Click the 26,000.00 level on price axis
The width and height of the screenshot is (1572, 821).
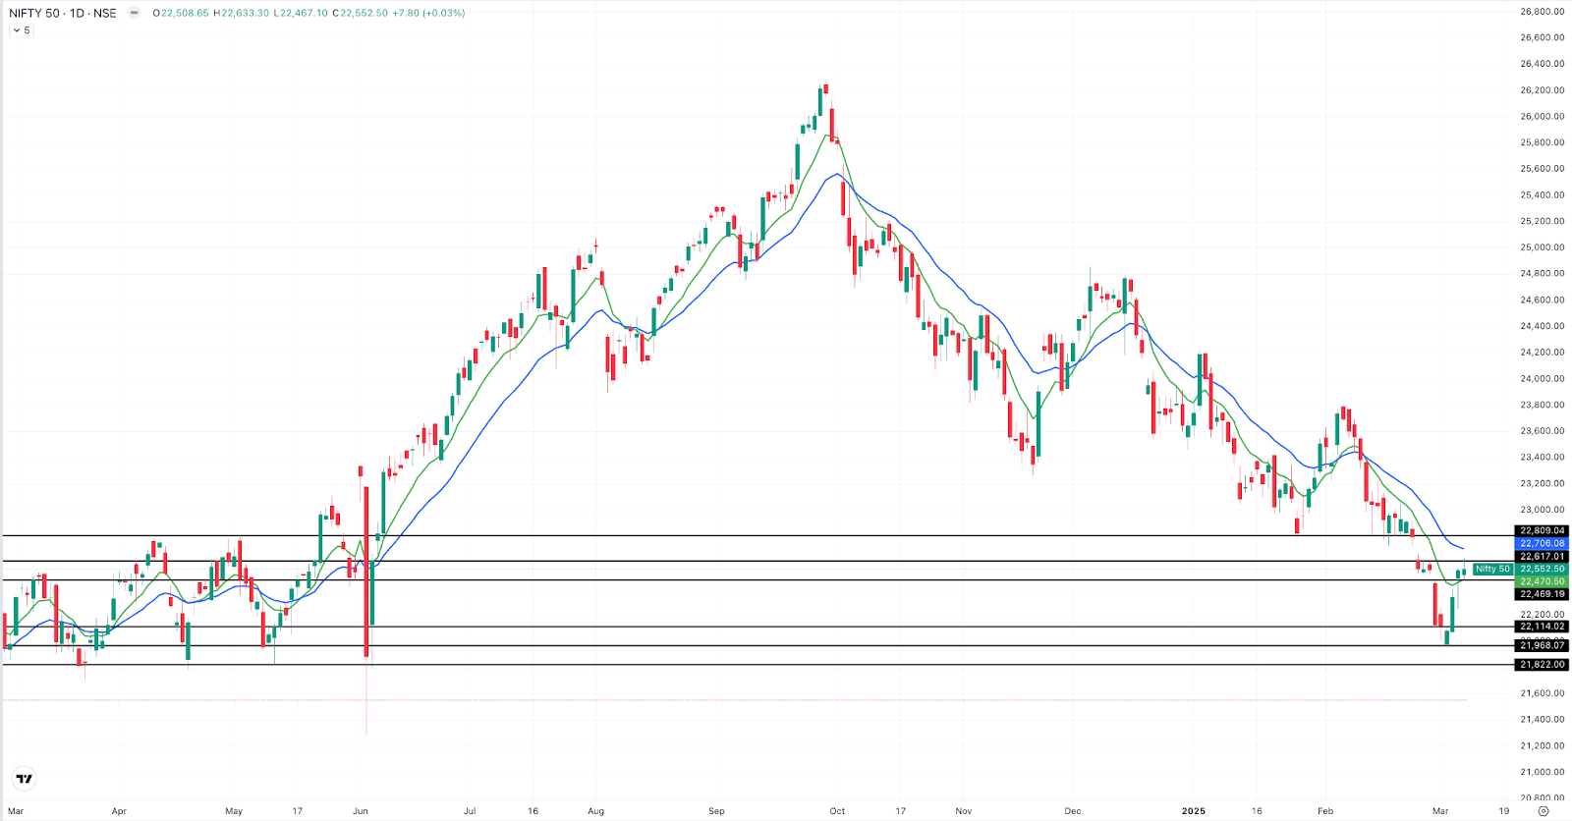click(x=1542, y=116)
